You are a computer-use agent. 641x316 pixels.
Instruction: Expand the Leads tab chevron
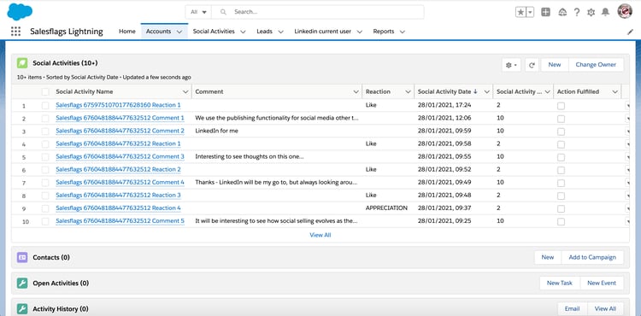(x=281, y=32)
